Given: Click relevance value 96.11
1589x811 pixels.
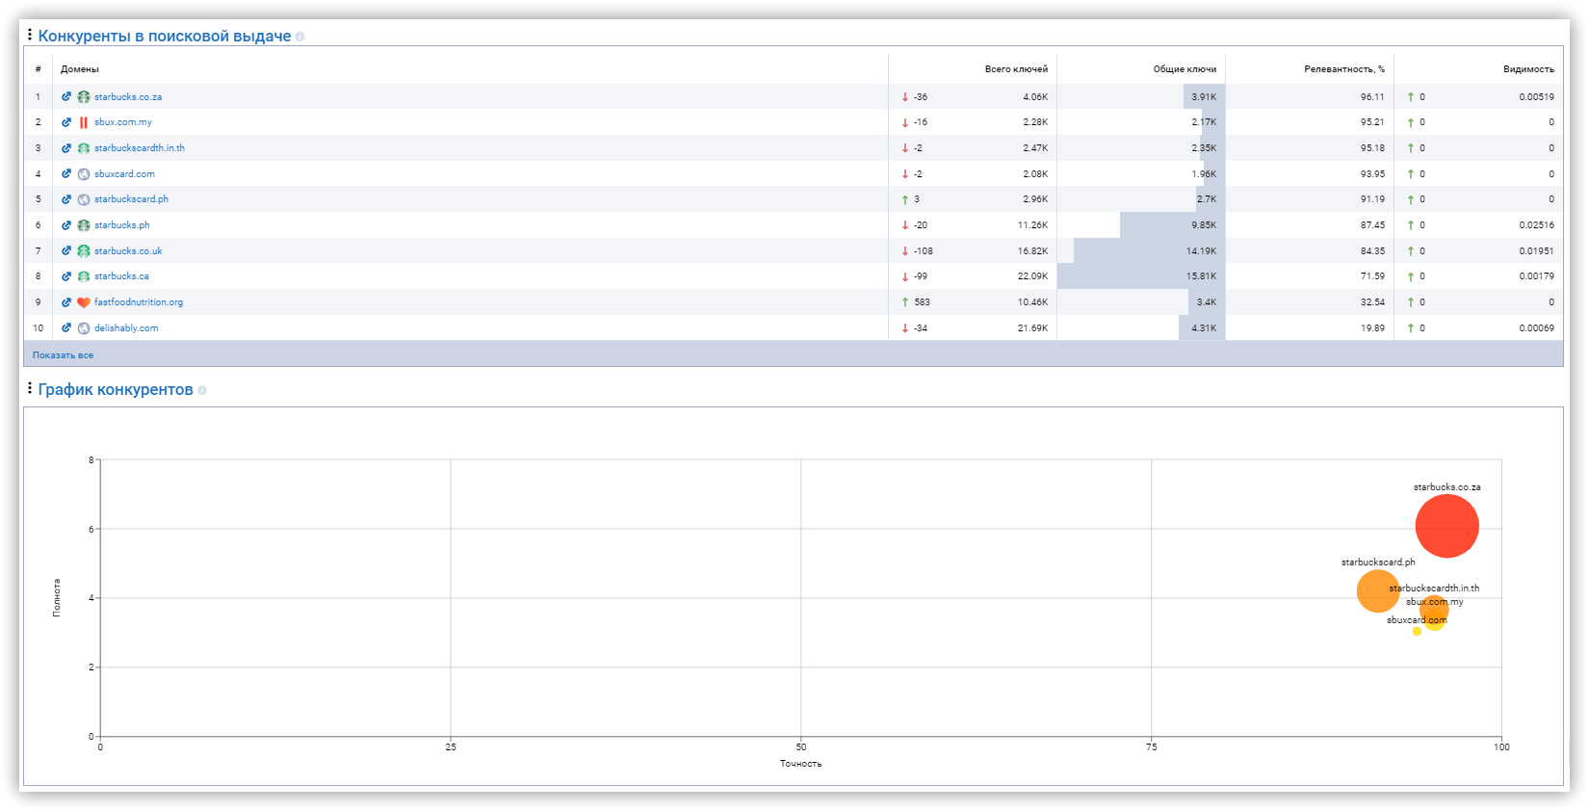Looking at the screenshot, I should point(1372,97).
